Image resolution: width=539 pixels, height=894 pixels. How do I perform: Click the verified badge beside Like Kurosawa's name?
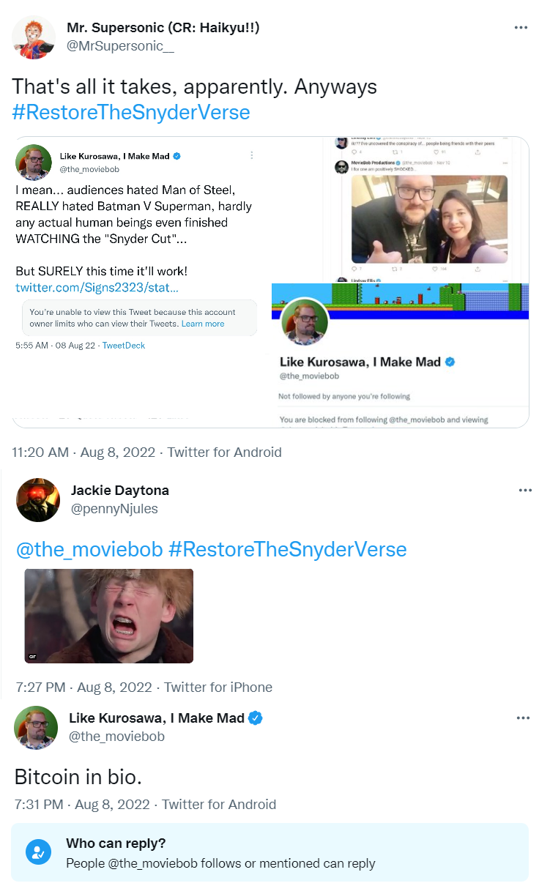point(256,718)
